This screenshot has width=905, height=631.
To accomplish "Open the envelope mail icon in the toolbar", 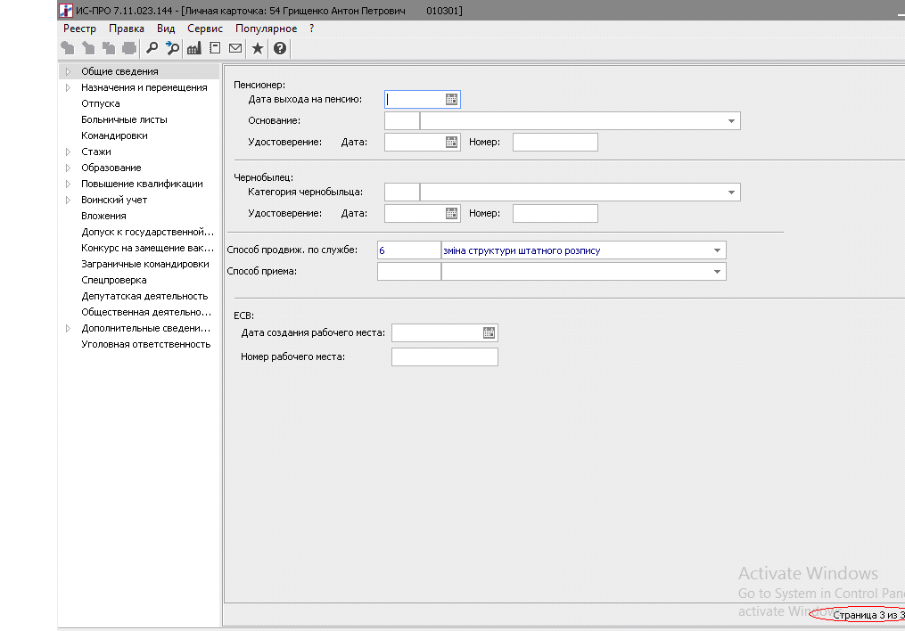I will tap(235, 48).
